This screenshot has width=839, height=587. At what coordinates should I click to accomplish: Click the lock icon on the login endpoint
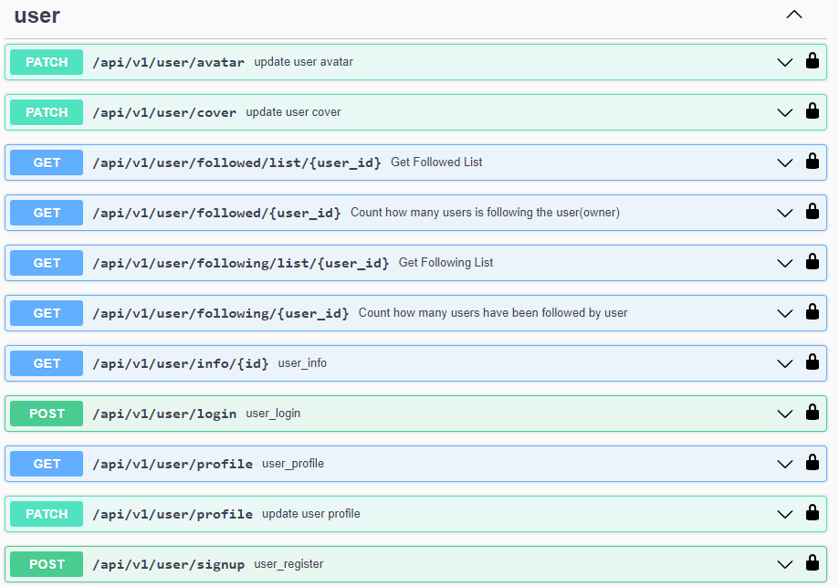(x=812, y=414)
